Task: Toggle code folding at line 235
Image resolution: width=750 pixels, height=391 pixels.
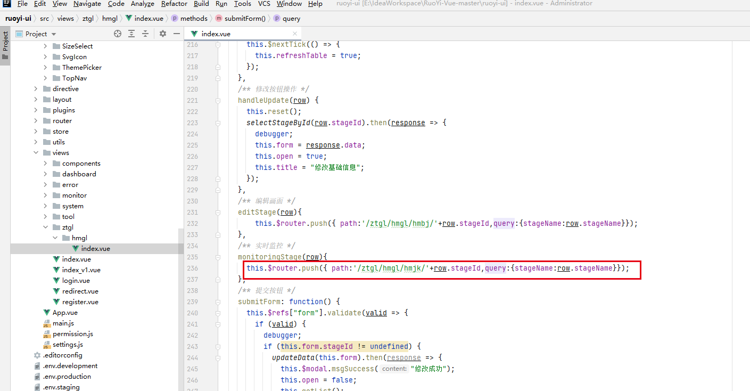Action: pos(218,257)
